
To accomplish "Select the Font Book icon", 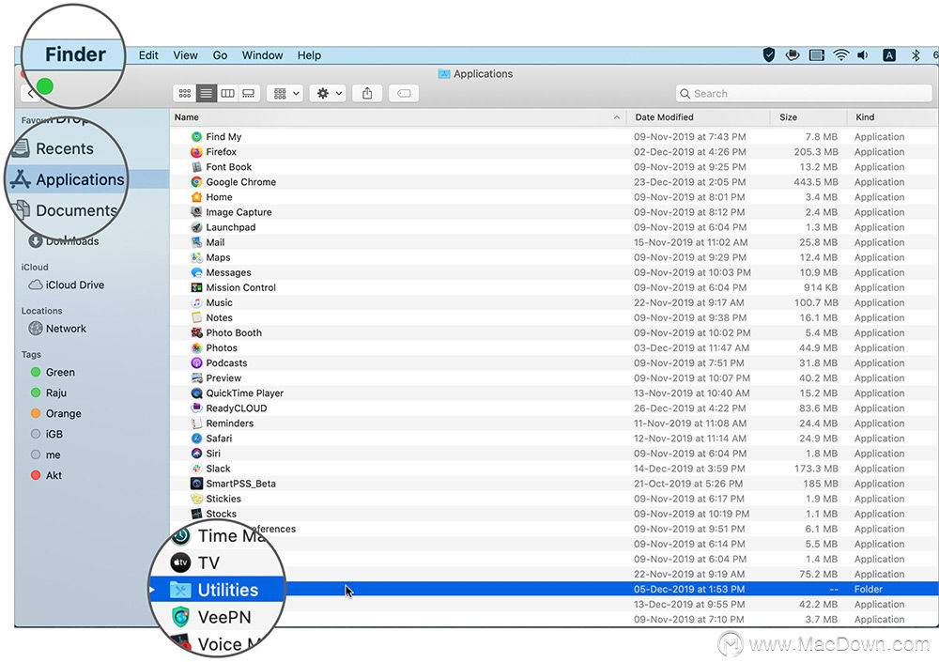I will (x=196, y=166).
